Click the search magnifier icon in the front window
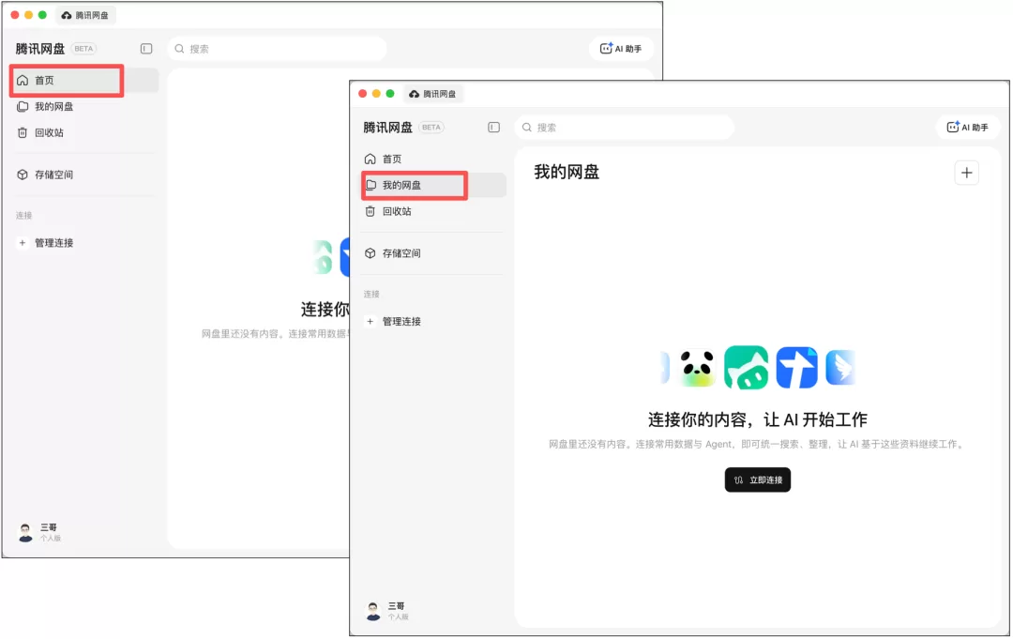Viewport: 1013px width, 639px height. click(x=527, y=128)
